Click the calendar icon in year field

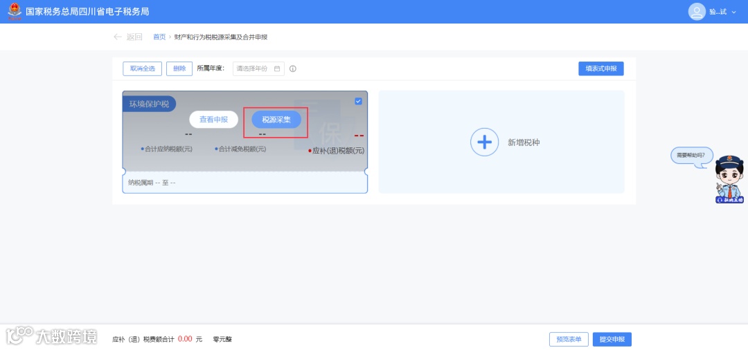click(276, 68)
